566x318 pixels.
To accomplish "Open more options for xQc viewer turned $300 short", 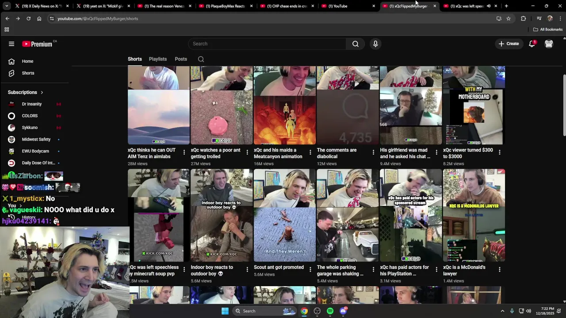I will 500,152.
